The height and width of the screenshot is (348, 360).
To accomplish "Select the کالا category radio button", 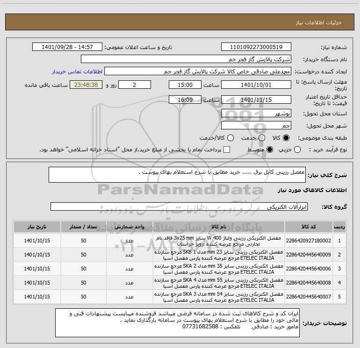I will 286,138.
